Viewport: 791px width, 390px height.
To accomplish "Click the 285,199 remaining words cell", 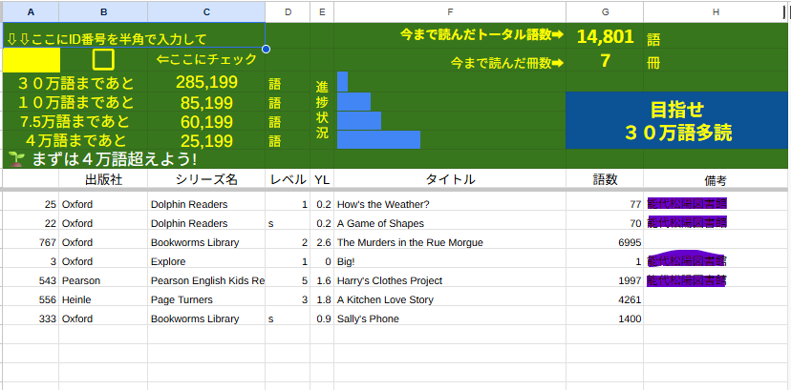I will 206,82.
